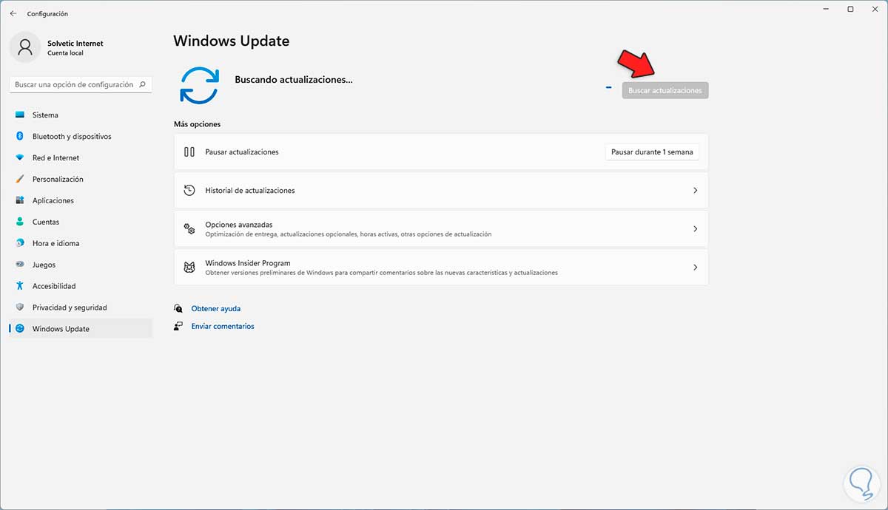The height and width of the screenshot is (510, 888).
Task: Click the Más opciones section label
Action: 198,124
